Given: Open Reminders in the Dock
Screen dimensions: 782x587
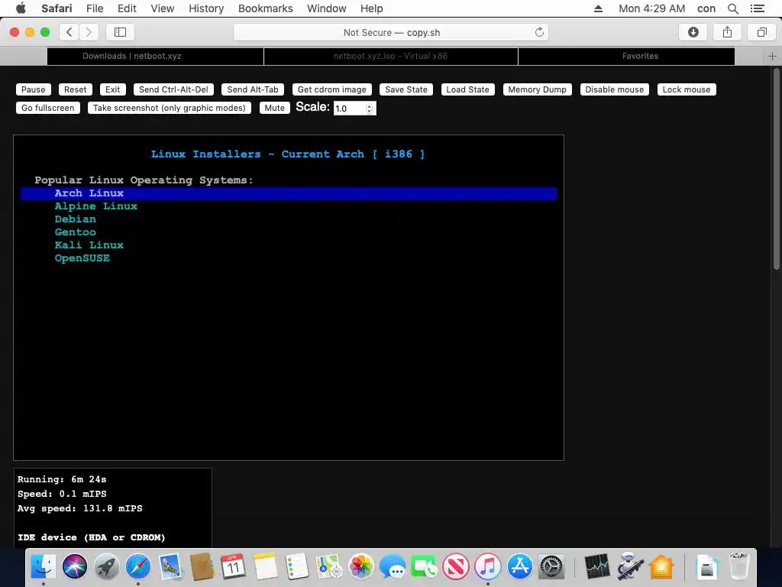Looking at the screenshot, I should tap(297, 566).
